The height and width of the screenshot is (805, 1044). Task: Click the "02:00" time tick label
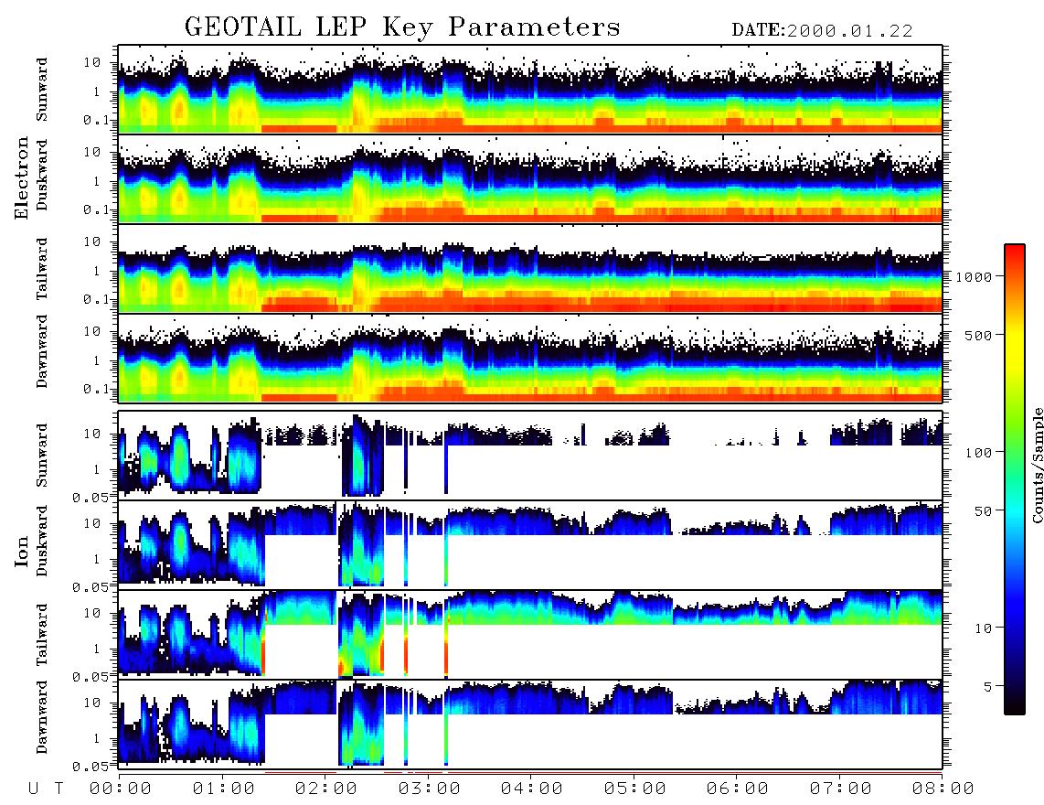[326, 789]
